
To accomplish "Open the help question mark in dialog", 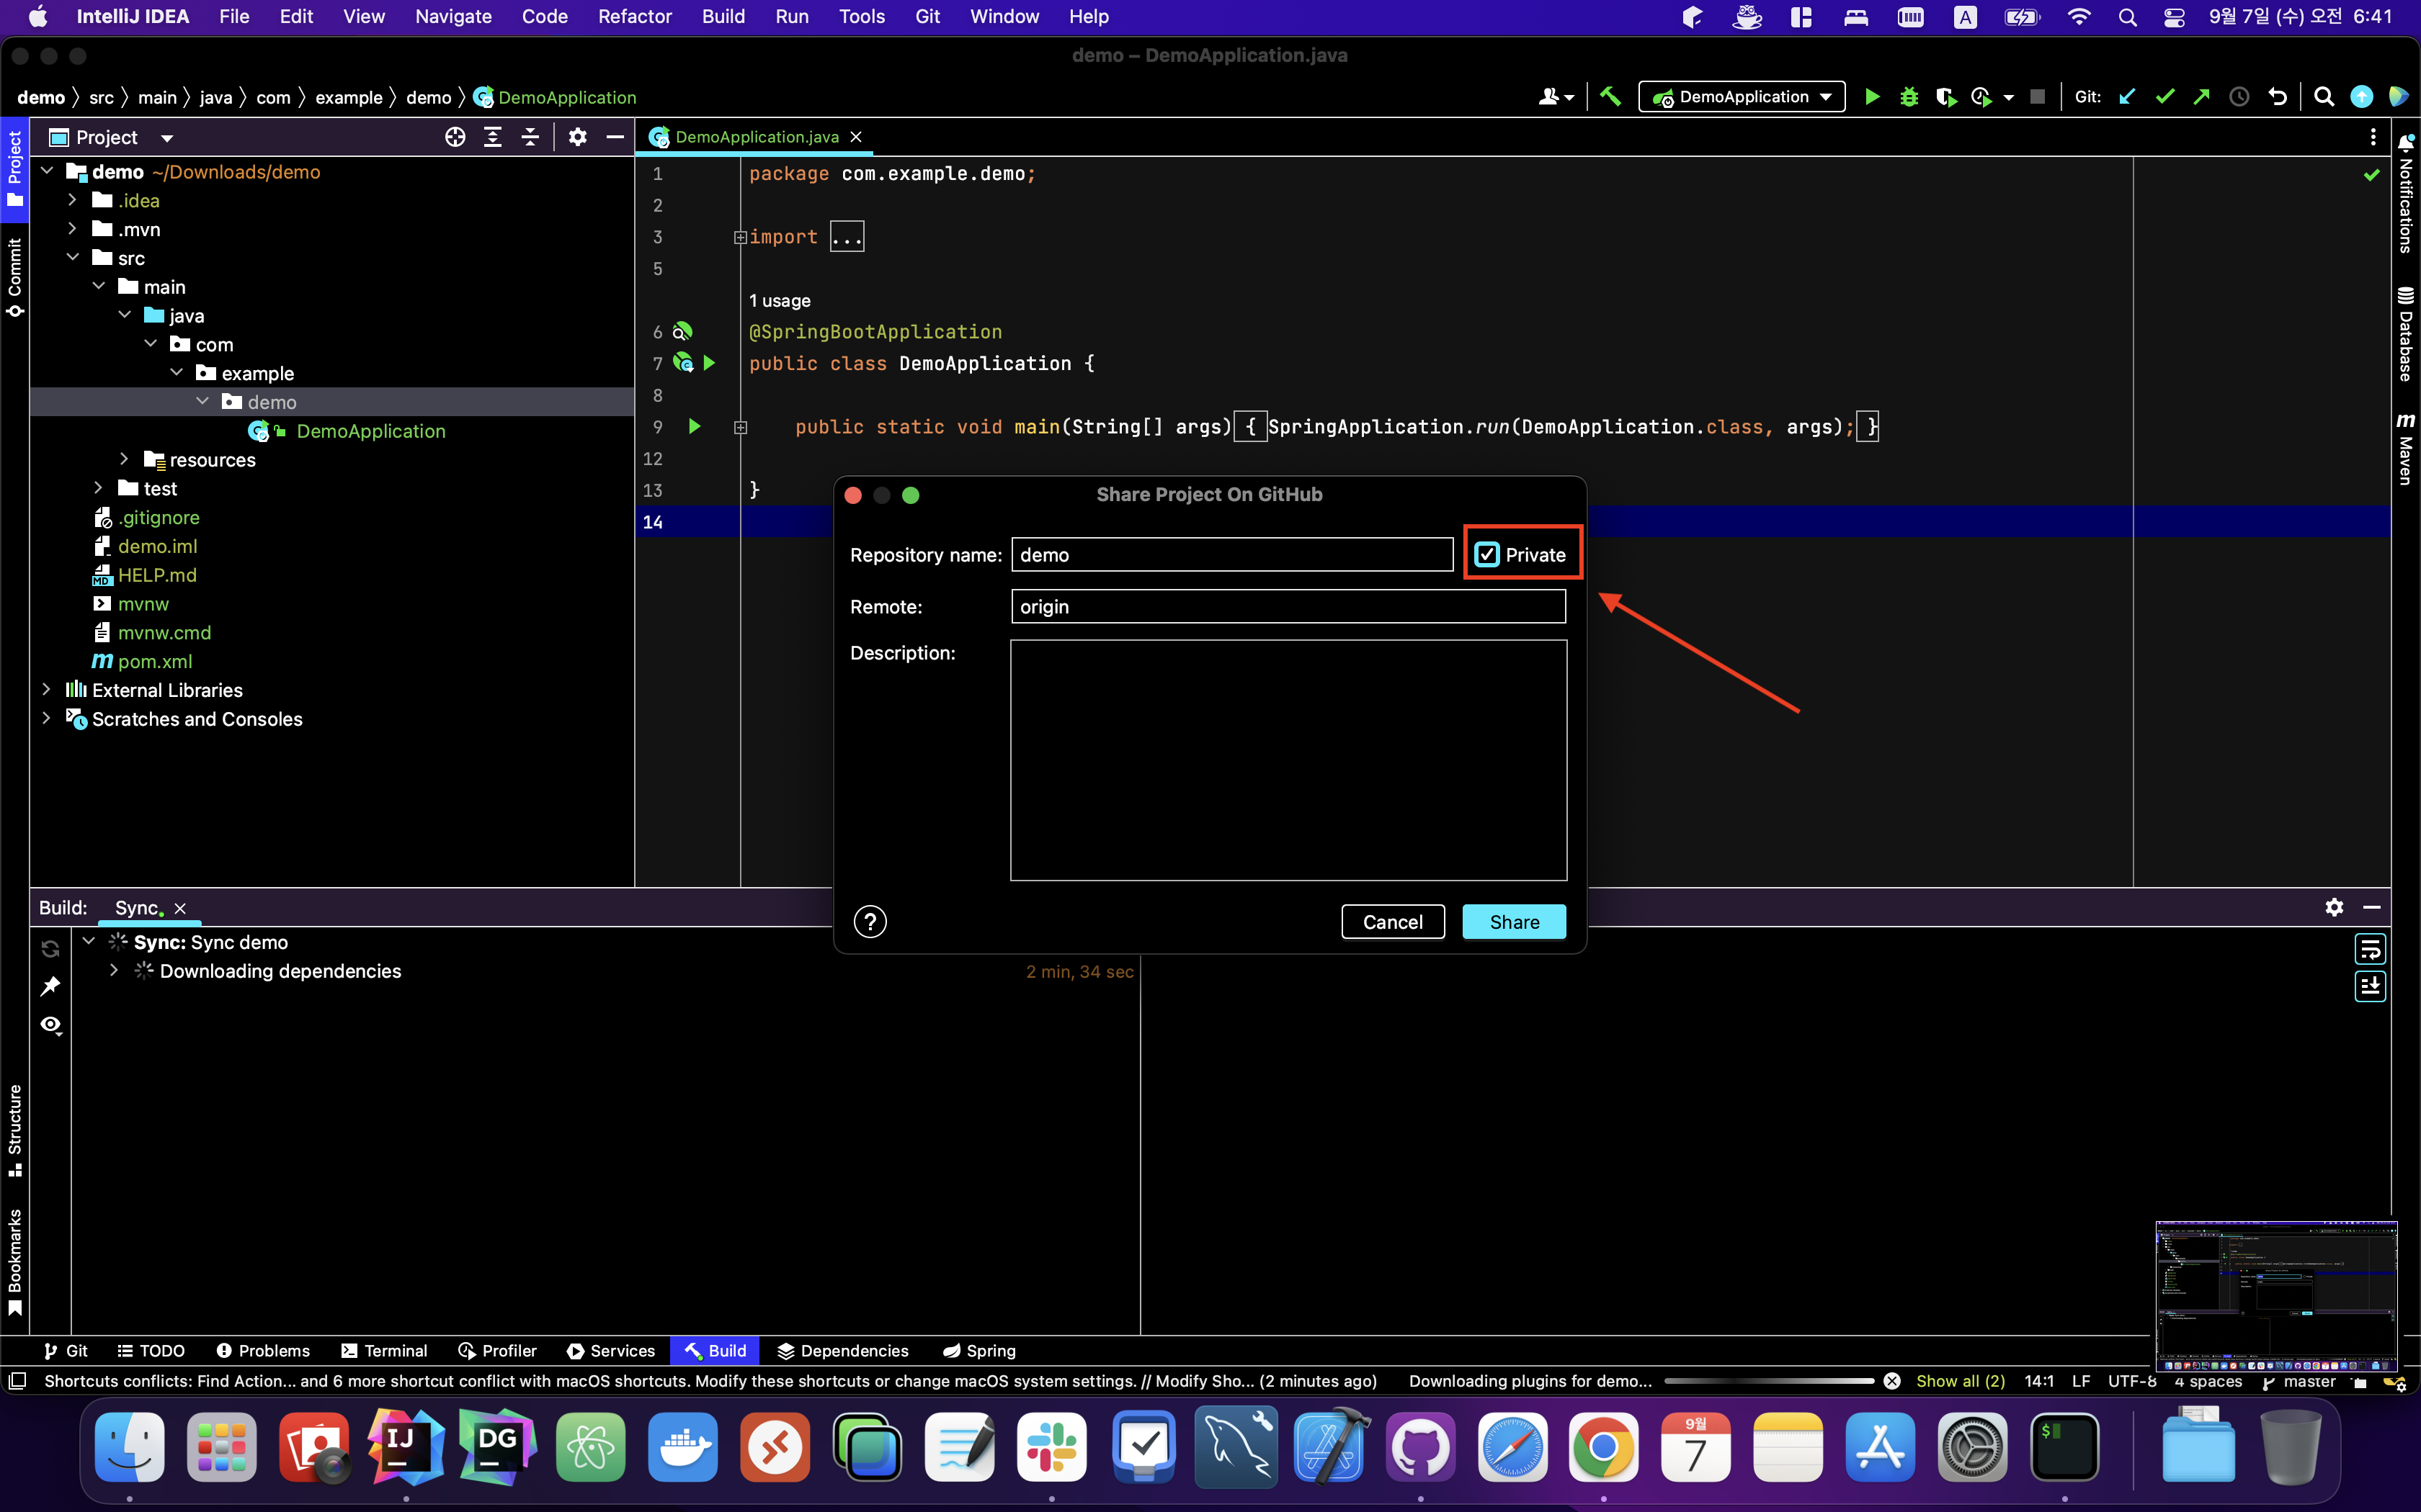I will (x=870, y=921).
